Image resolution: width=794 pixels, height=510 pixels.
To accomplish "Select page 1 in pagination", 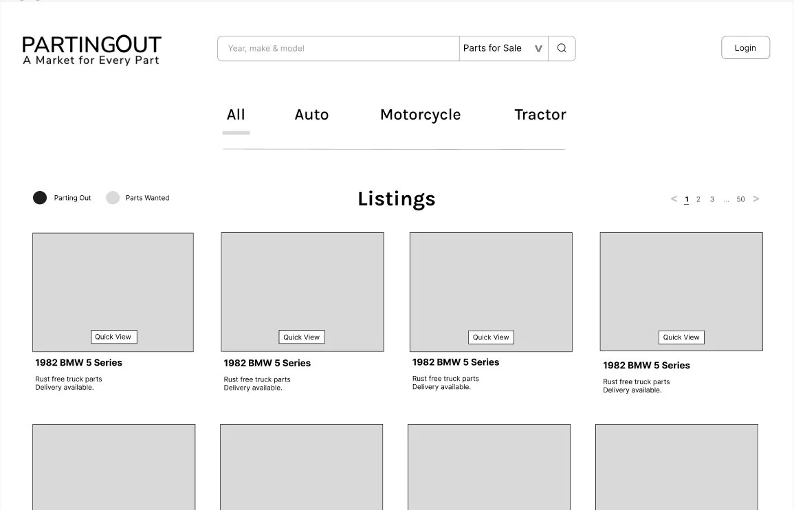I will tap(687, 199).
